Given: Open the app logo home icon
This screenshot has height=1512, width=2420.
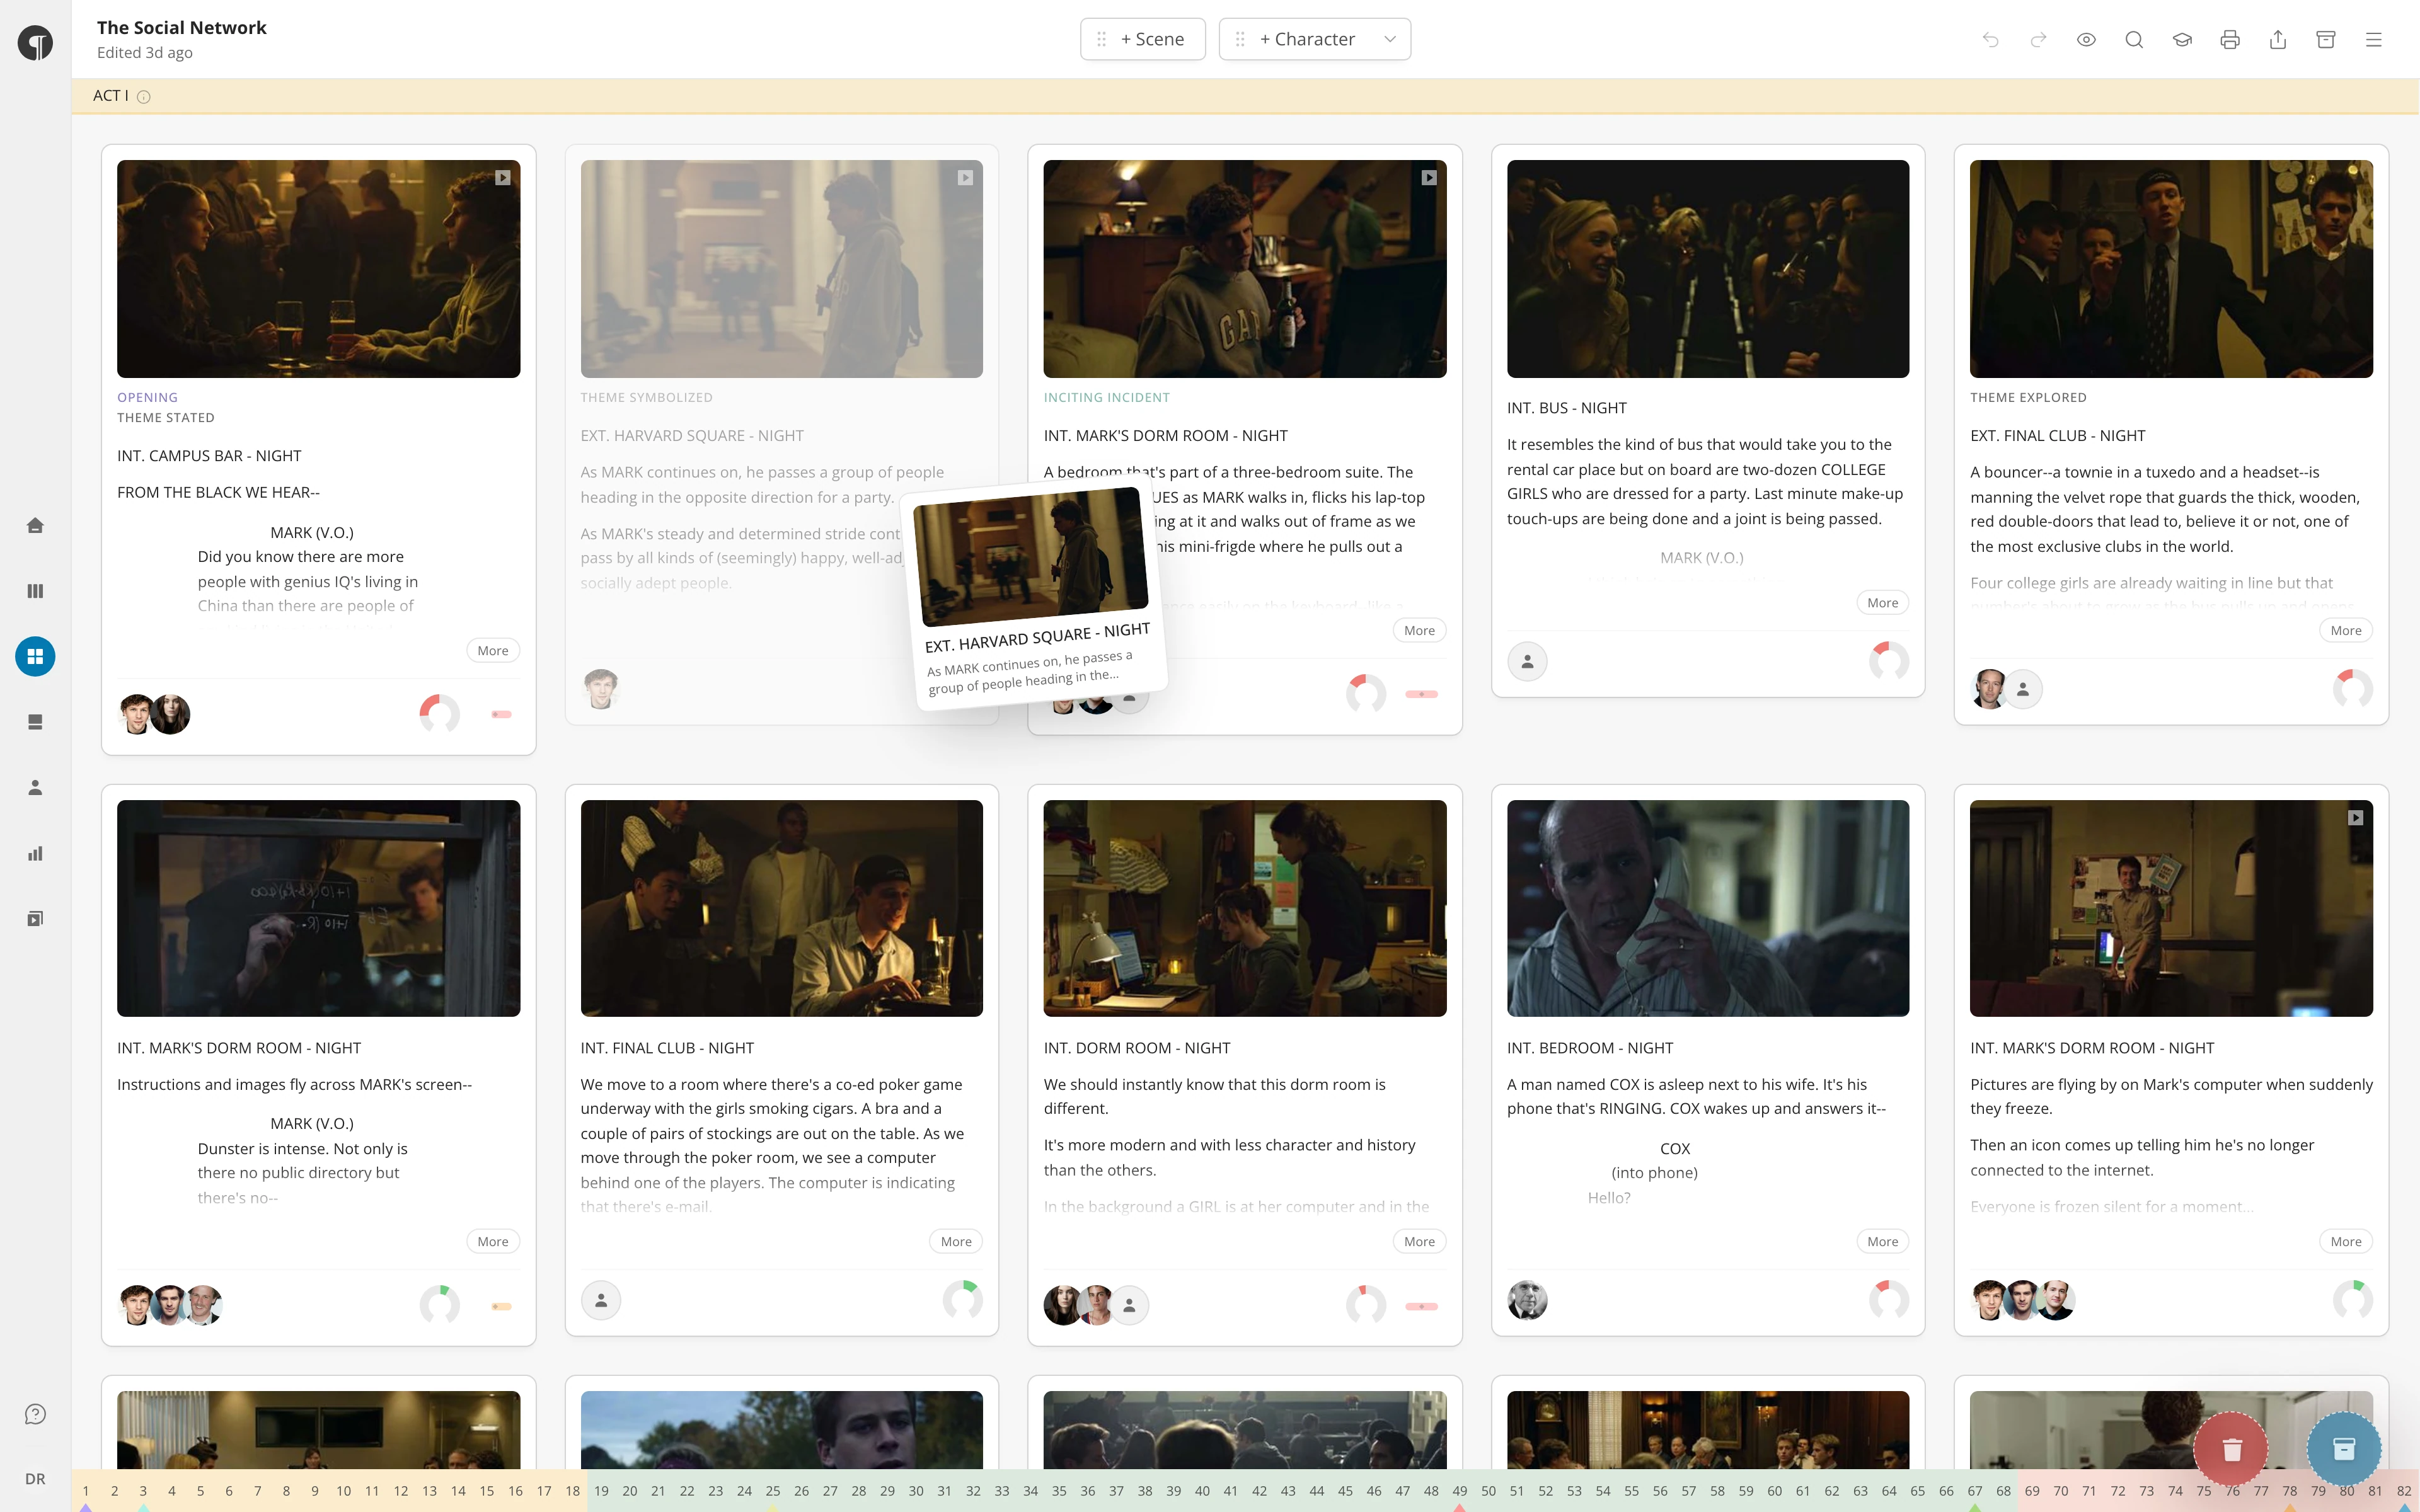Looking at the screenshot, I should point(35,43).
